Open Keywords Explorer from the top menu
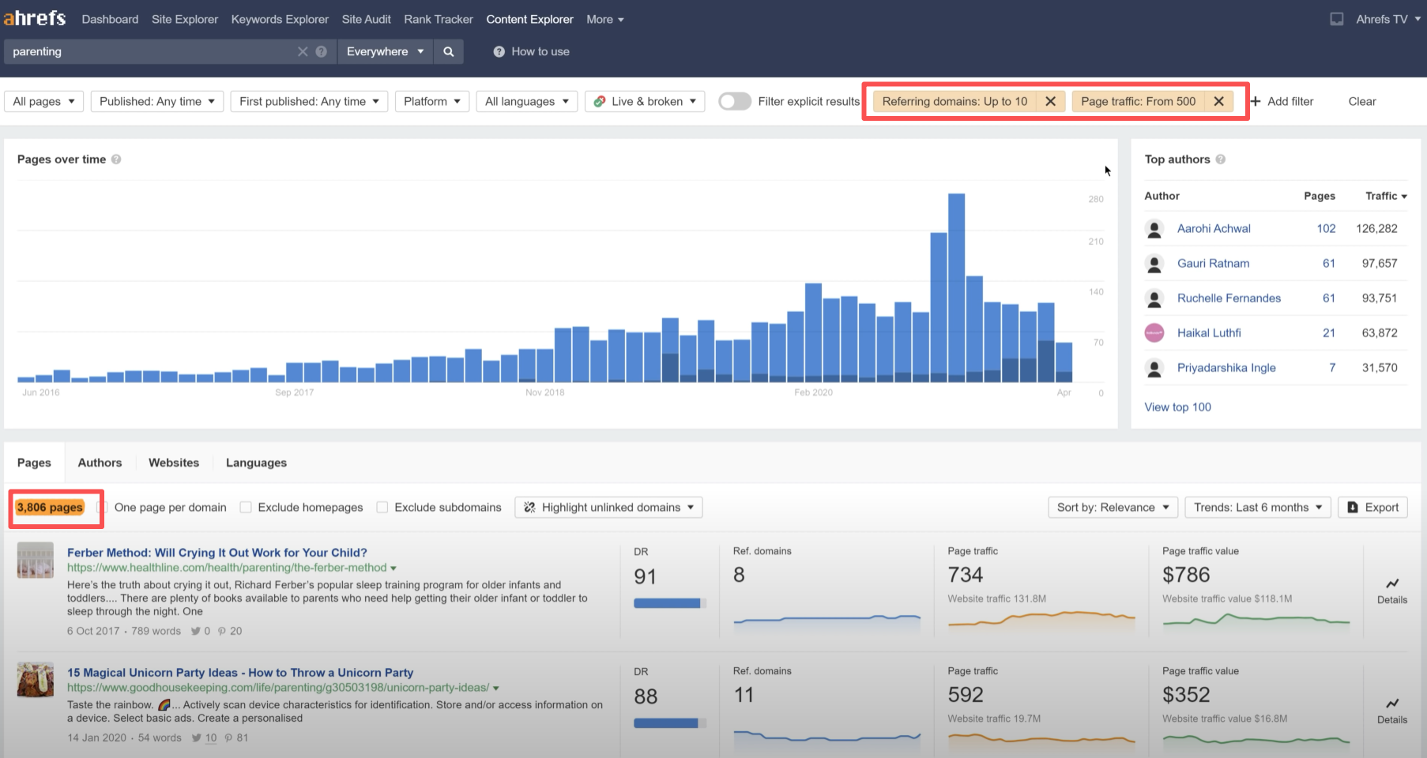 coord(280,19)
